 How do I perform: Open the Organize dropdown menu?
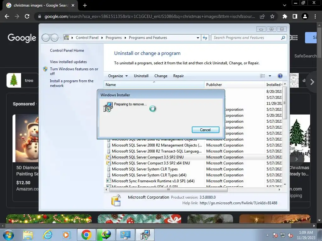click(x=118, y=76)
